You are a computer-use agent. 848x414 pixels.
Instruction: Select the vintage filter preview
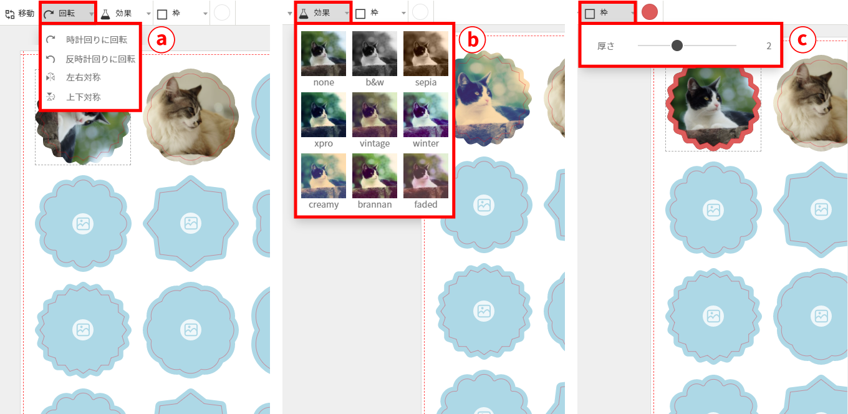tap(375, 115)
